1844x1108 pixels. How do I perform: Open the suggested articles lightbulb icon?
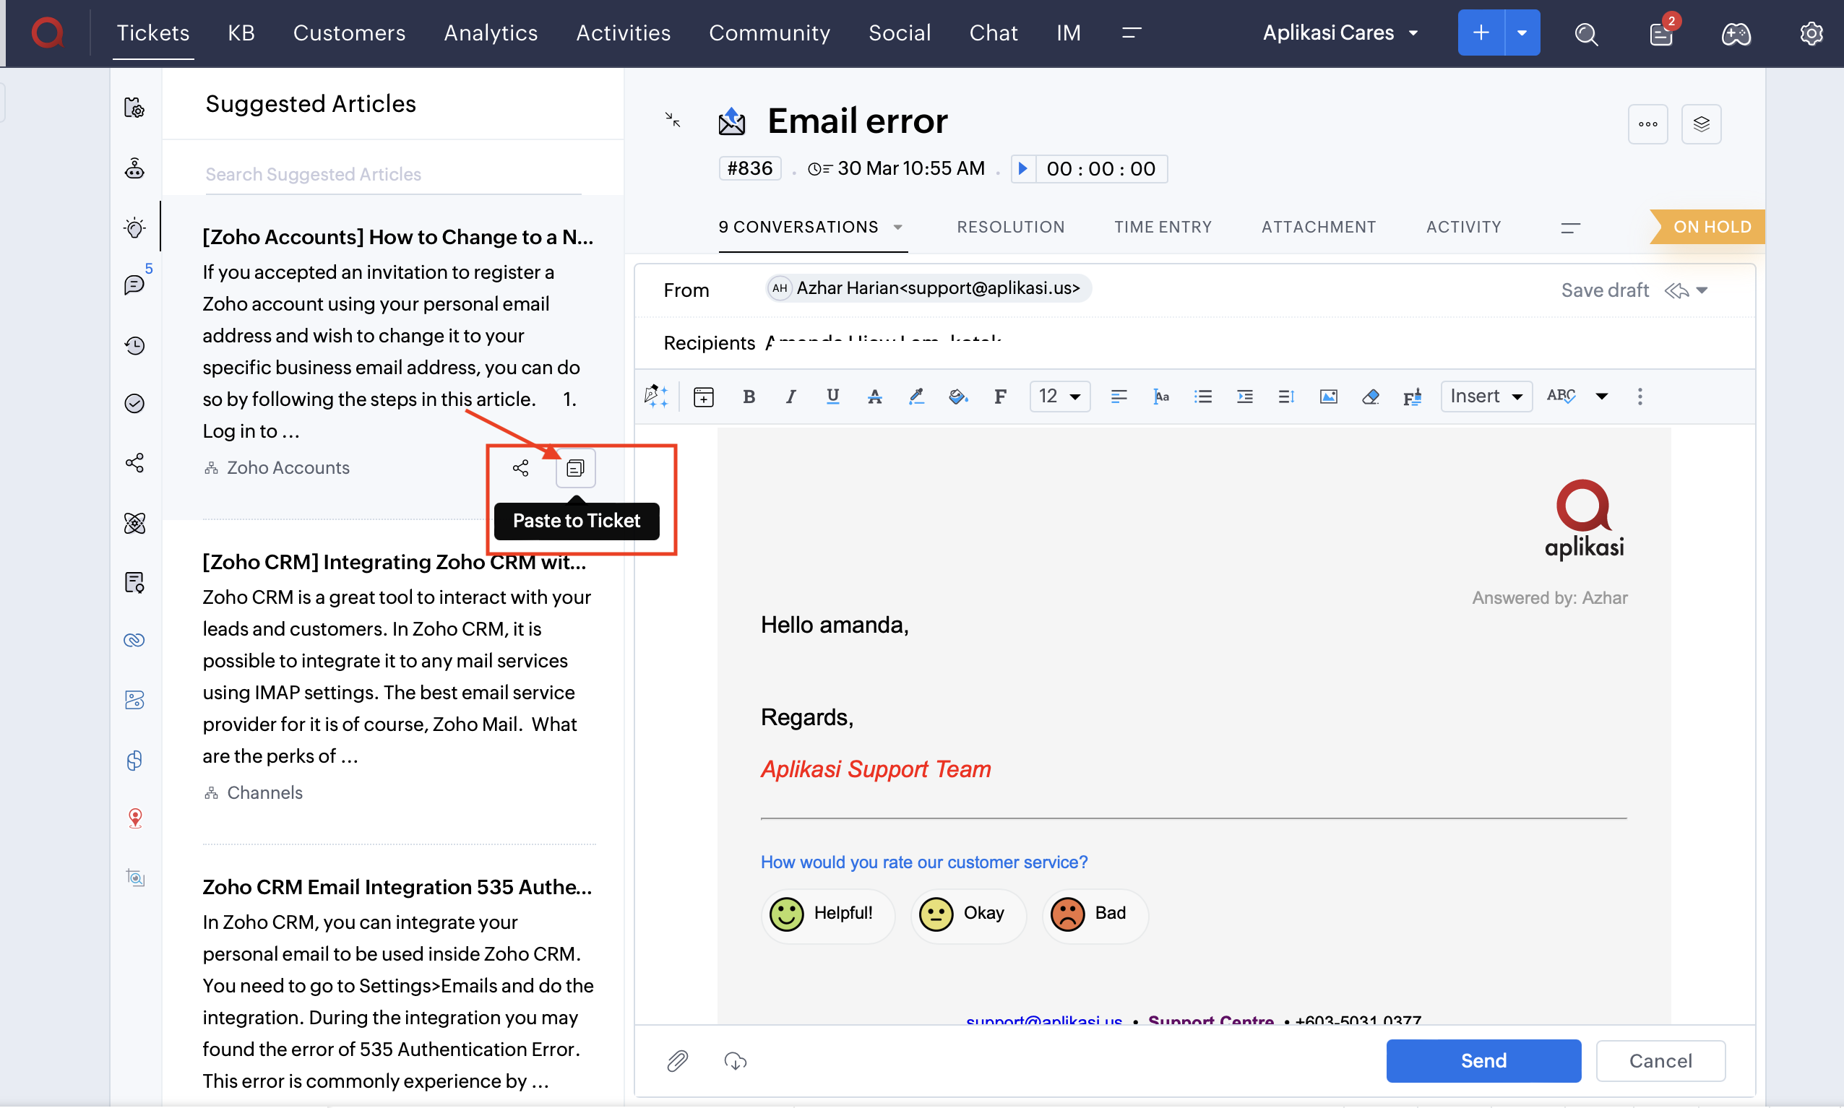134,228
